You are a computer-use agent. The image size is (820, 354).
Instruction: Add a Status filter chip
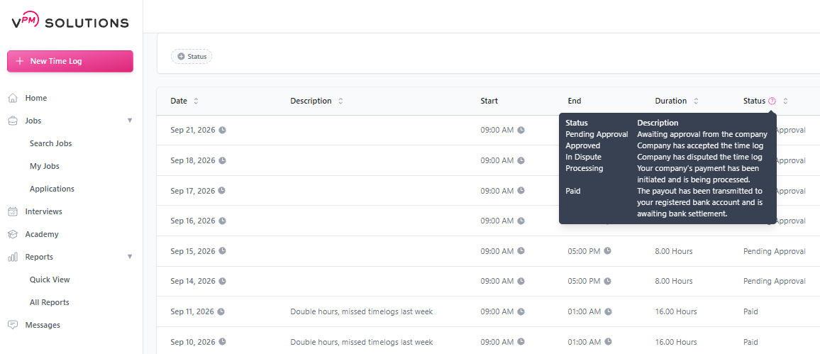coord(192,57)
